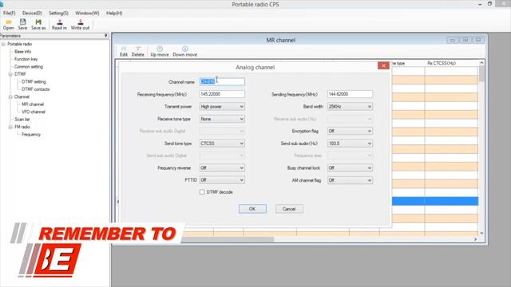Select Common setting in the tree
The image size is (511, 287).
pyautogui.click(x=29, y=66)
